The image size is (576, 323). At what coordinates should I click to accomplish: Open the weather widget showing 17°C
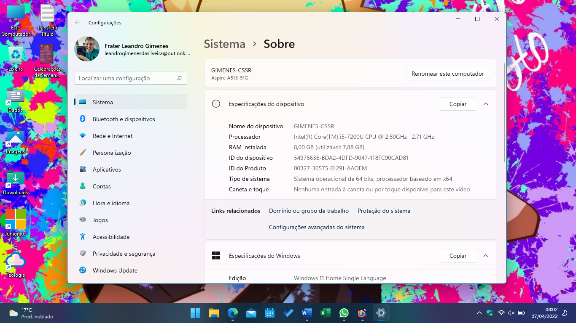[x=32, y=313]
